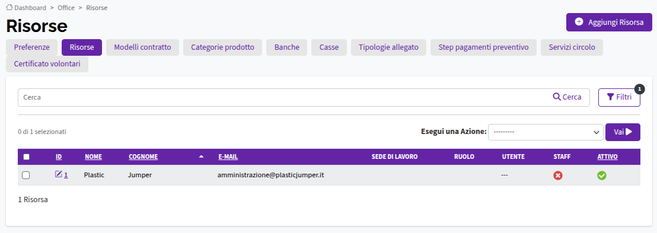657x233 pixels.
Task: Click the Vai action button
Action: [x=623, y=132]
